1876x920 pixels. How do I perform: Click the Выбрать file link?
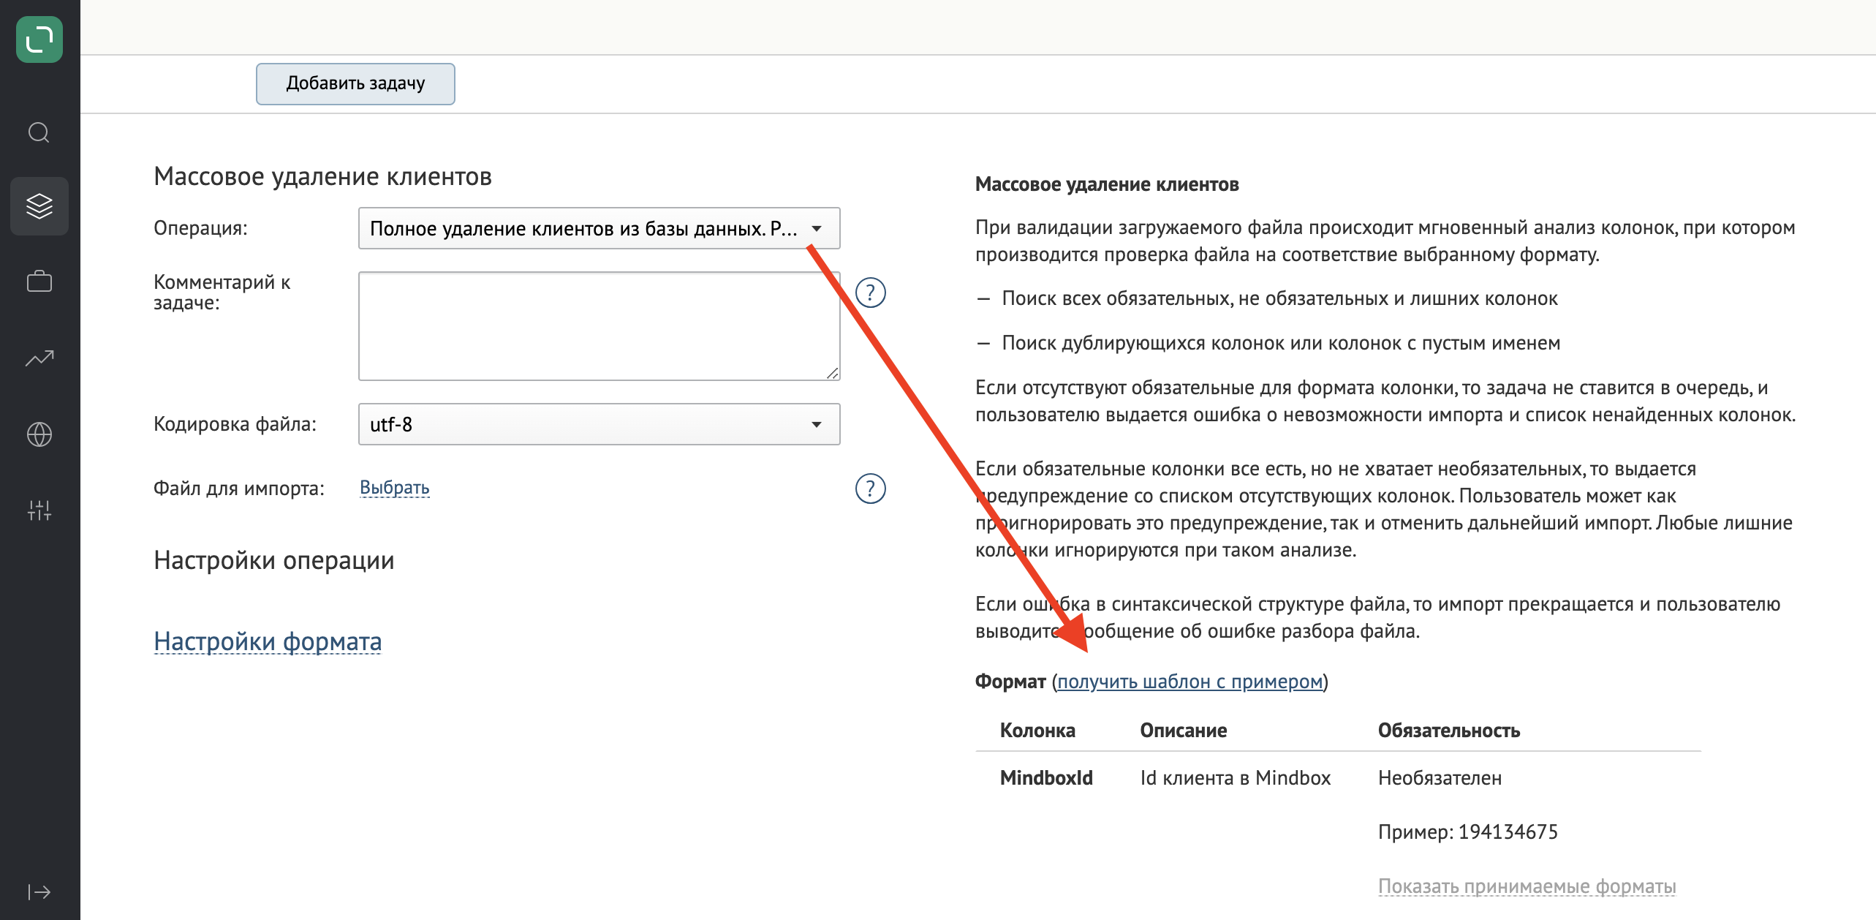394,488
